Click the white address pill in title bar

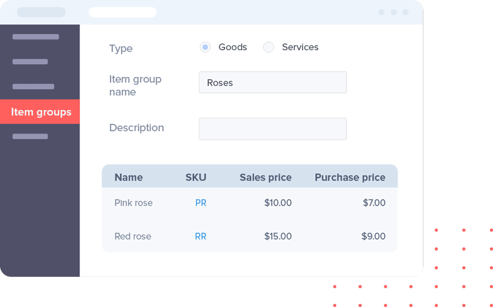pos(123,12)
